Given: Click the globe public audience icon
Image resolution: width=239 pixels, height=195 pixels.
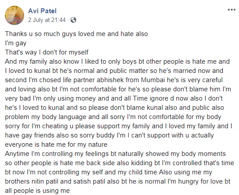Looking at the screenshot, I should point(73,20).
